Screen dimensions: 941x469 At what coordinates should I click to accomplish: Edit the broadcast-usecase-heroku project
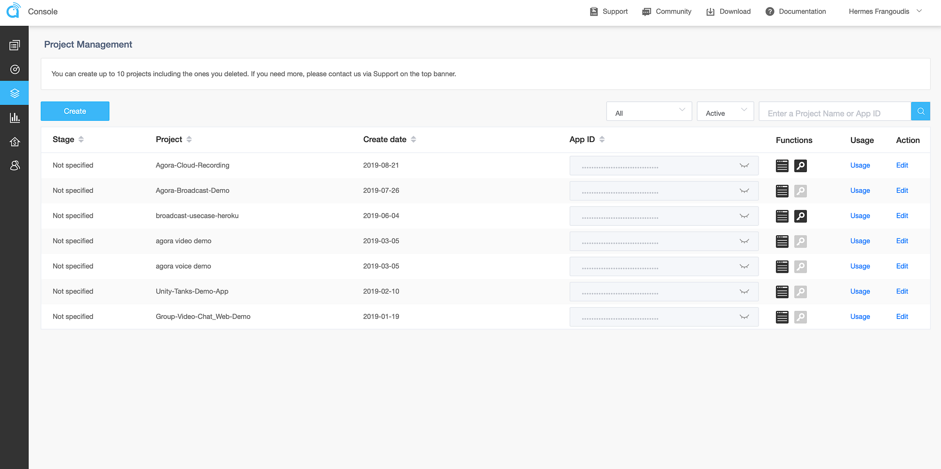click(x=902, y=216)
